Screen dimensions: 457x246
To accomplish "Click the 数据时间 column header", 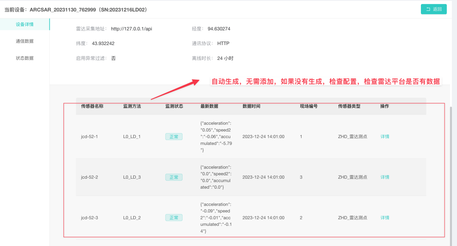I will click(x=251, y=106).
